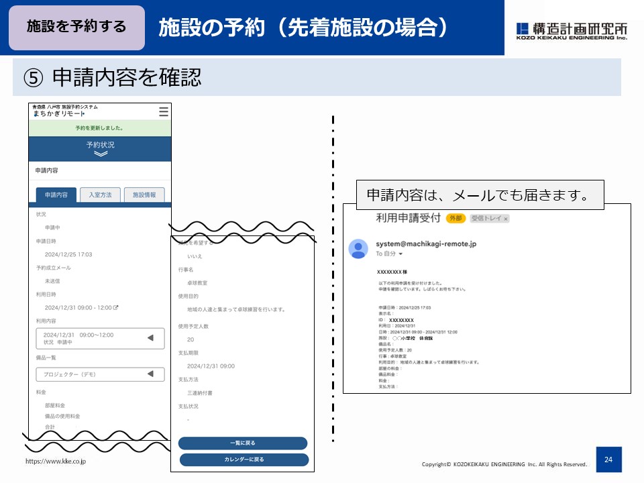644x483 pixels.
Task: Click the sender address system@machikagi-remote.jp
Action: (427, 244)
